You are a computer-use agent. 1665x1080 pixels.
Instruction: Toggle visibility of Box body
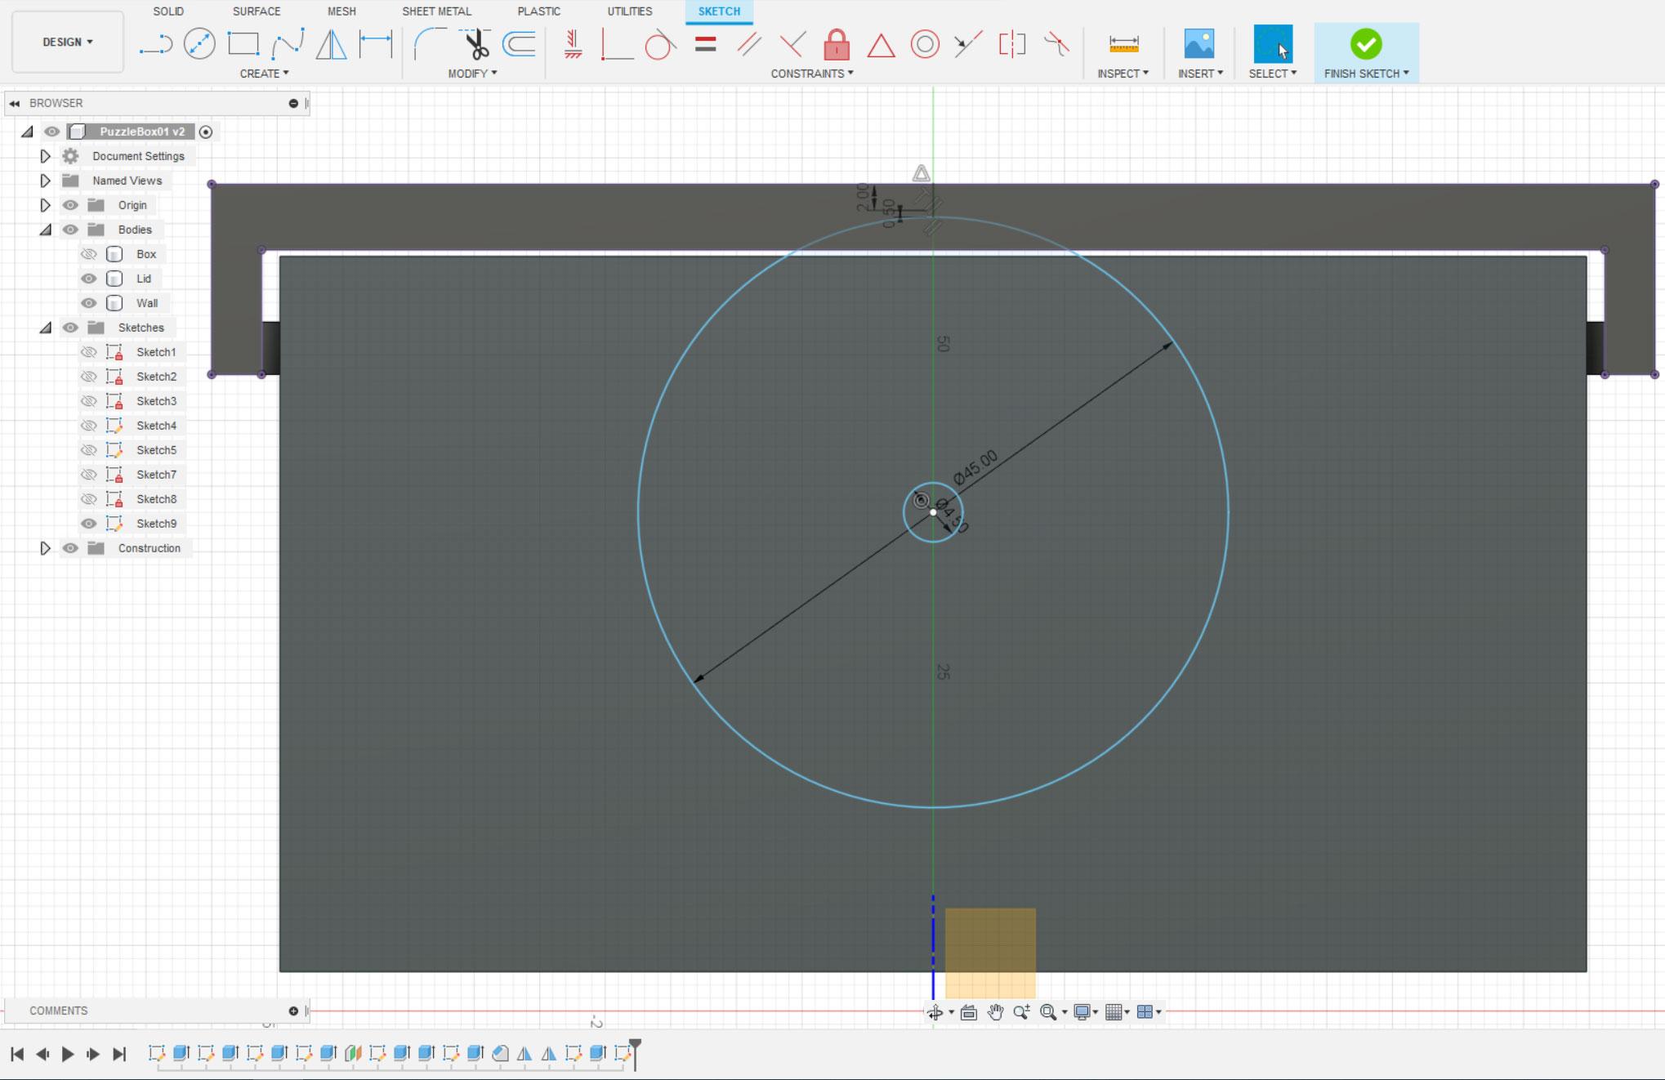pyautogui.click(x=86, y=253)
